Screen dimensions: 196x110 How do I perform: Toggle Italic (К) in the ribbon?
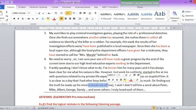pos(18,19)
